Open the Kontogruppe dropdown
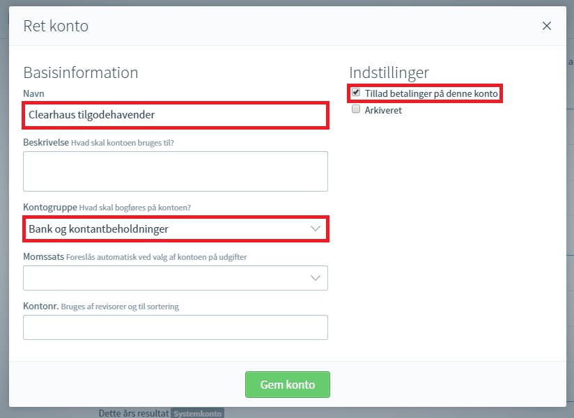Screen dimensions: 574x418 coord(176,229)
